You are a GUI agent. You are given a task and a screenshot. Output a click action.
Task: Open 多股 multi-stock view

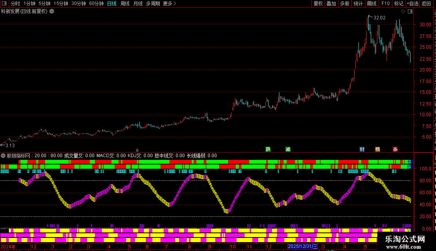(345, 3)
